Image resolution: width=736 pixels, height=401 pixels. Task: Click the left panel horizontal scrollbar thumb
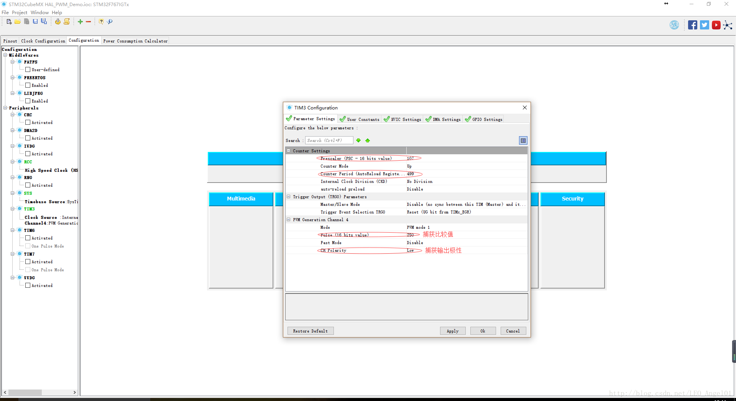coord(25,392)
